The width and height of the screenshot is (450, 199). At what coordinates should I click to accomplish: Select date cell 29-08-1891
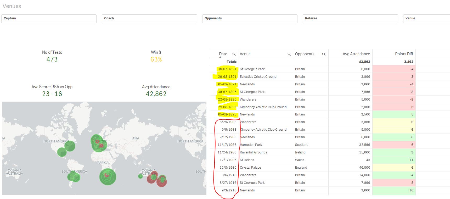point(227,77)
